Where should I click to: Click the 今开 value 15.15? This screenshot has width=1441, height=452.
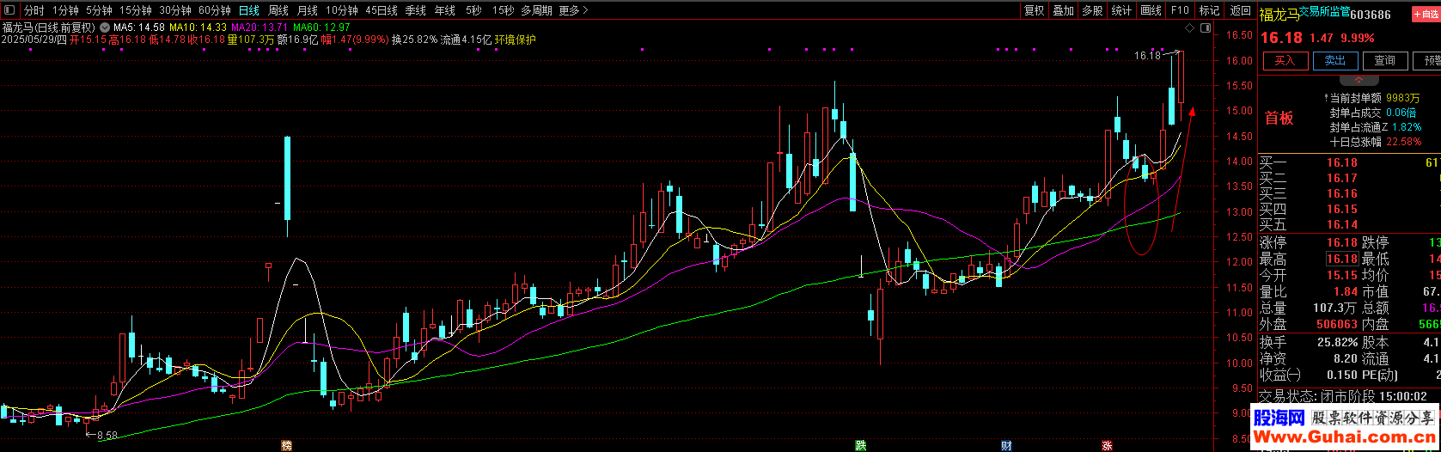point(1342,275)
